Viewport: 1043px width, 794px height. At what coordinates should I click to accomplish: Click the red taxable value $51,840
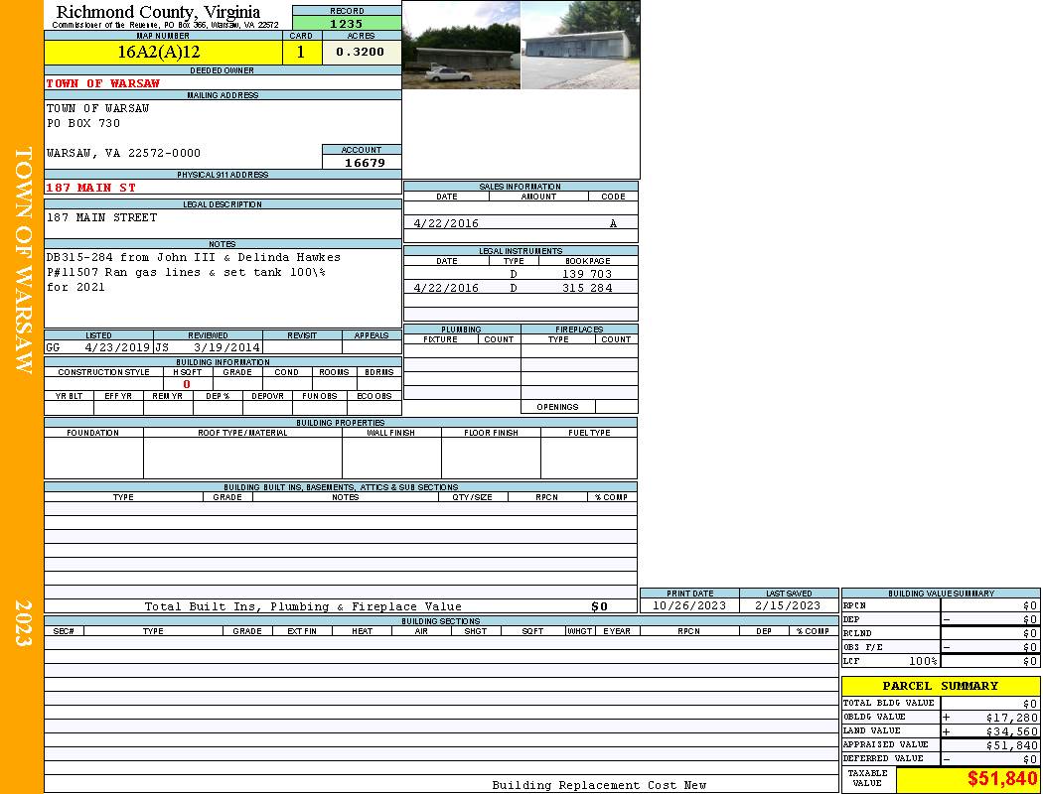click(x=1002, y=779)
